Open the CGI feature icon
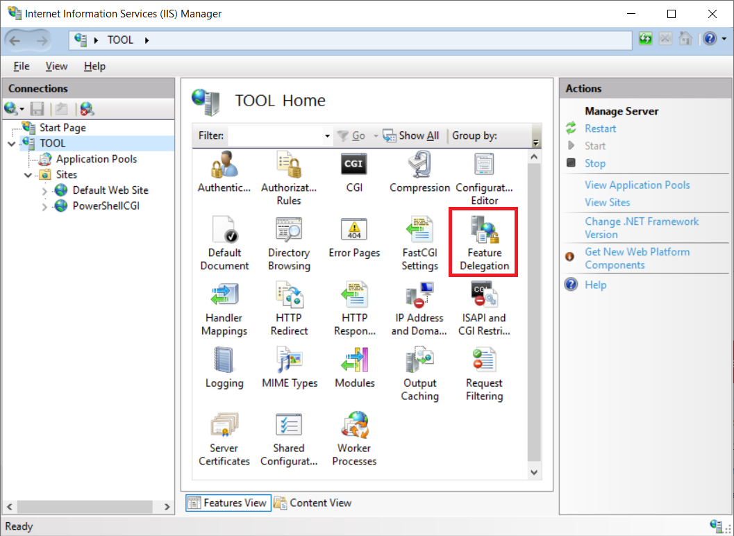This screenshot has width=734, height=536. [354, 171]
